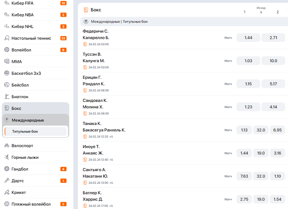Viewport: 288px width, 209px height.
Task: Open MMA section icon
Action: 7,62
